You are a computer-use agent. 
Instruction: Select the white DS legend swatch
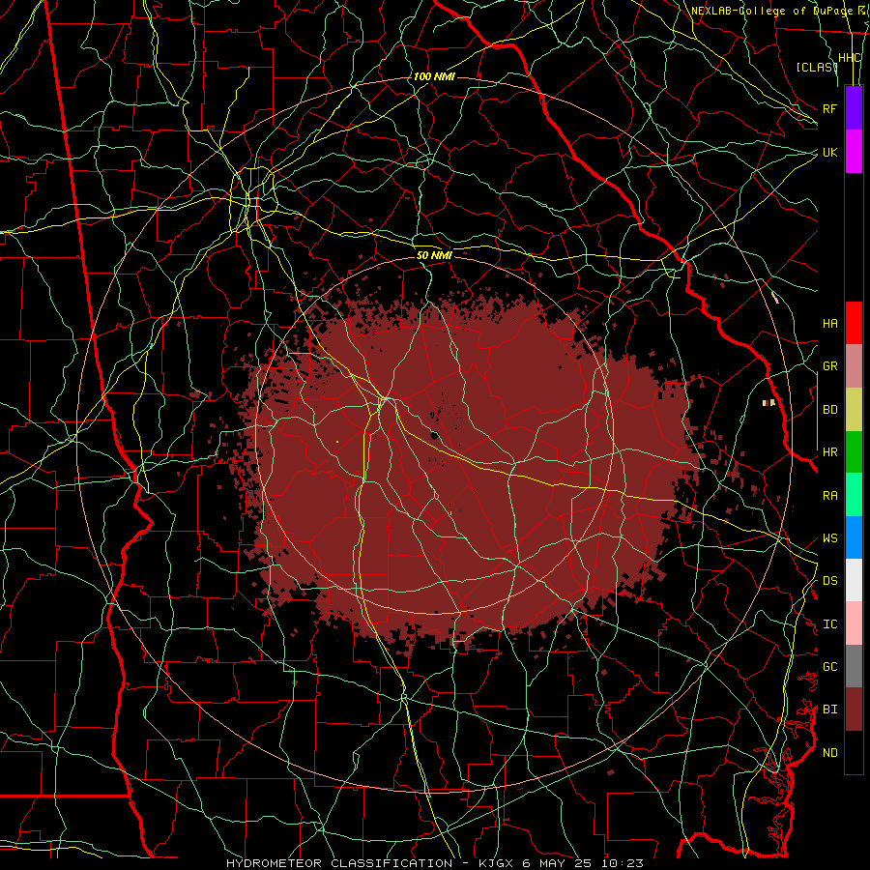pos(854,580)
